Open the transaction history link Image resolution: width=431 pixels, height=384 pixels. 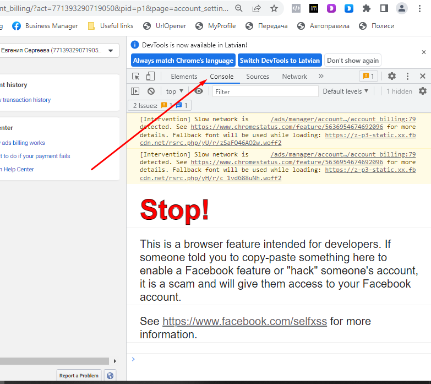[x=25, y=100]
